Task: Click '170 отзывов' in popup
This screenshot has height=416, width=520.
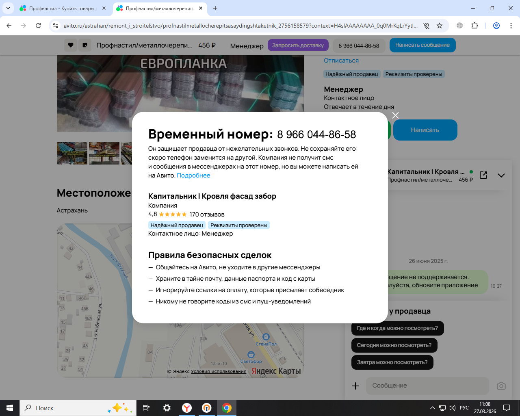Action: (207, 214)
